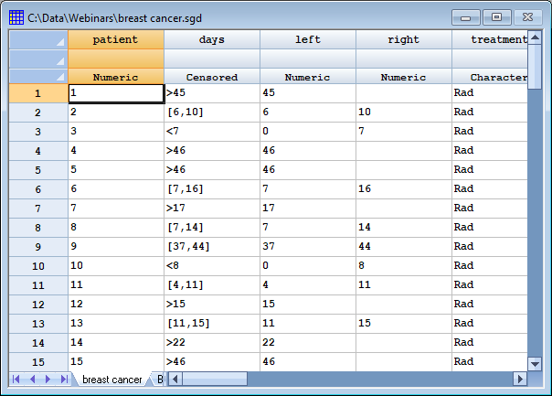Click previous sheet tab arrow

[33, 379]
